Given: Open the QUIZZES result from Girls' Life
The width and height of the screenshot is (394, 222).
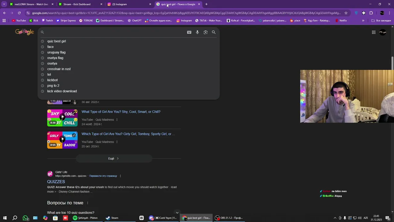Looking at the screenshot, I should 56,182.
